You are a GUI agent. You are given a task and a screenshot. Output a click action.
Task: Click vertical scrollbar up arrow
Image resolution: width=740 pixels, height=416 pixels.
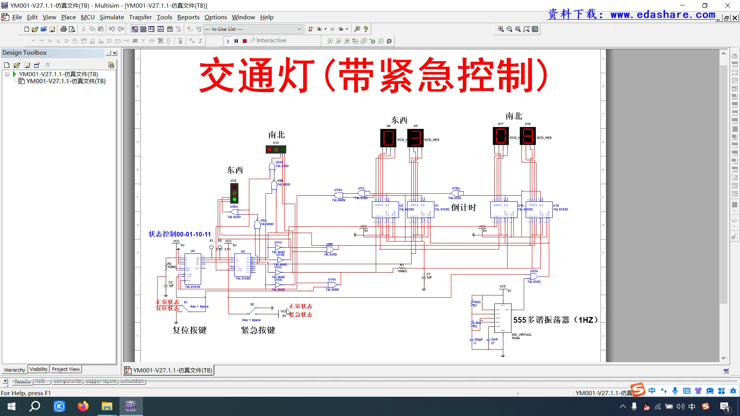[723, 54]
